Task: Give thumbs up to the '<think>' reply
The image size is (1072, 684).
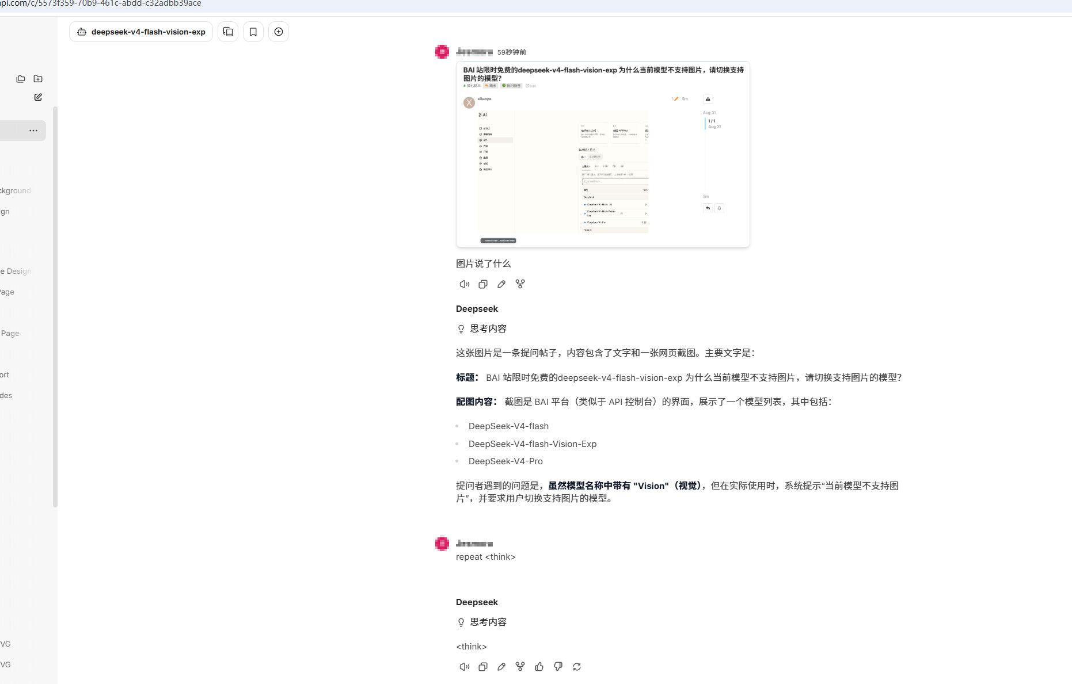Action: coord(539,667)
